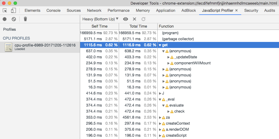Clear all profiles icon
Viewport: 279px width, 139px height.
14,19
